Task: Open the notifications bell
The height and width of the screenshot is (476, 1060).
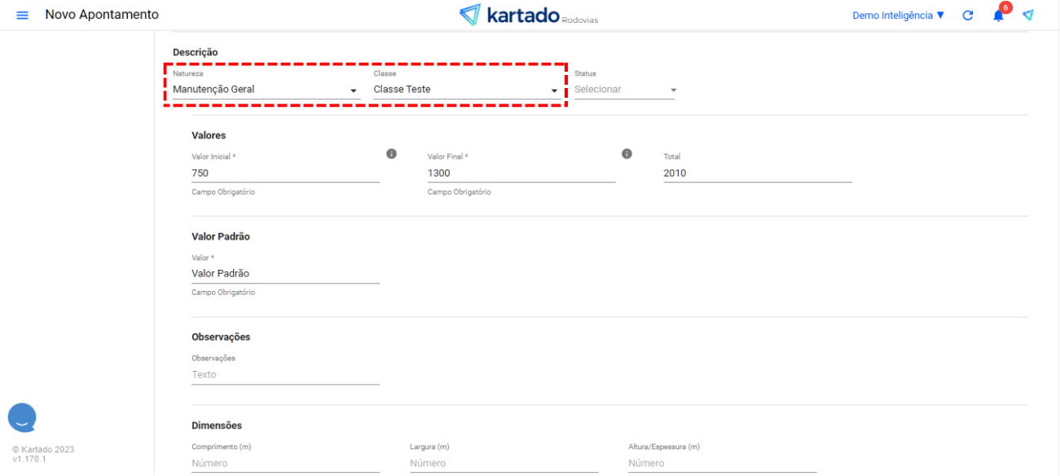Action: (x=998, y=15)
